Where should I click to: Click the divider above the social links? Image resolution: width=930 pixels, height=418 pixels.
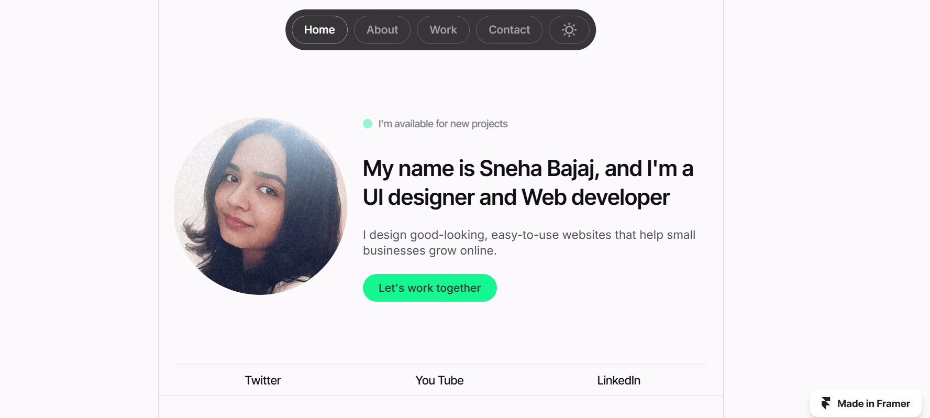pos(440,364)
